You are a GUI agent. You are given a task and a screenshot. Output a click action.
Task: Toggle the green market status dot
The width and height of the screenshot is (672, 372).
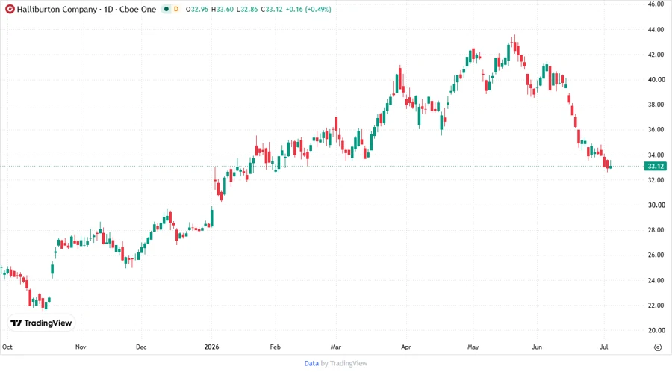(167, 9)
